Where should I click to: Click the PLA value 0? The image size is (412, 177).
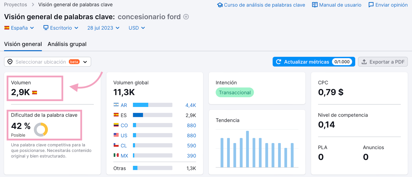click(x=321, y=157)
